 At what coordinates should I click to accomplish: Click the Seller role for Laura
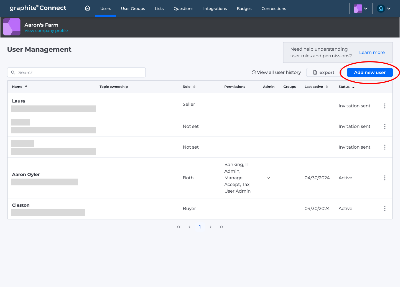[189, 104]
